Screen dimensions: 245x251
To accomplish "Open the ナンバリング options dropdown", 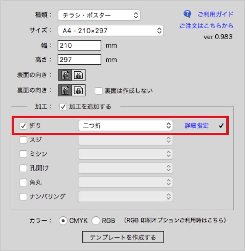I will [125, 196].
